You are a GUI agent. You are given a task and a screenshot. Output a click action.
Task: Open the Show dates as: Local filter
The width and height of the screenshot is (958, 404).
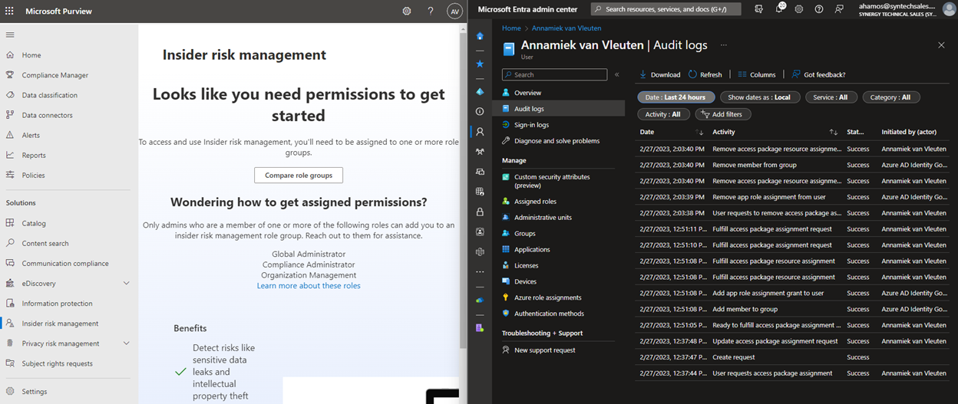click(x=759, y=97)
